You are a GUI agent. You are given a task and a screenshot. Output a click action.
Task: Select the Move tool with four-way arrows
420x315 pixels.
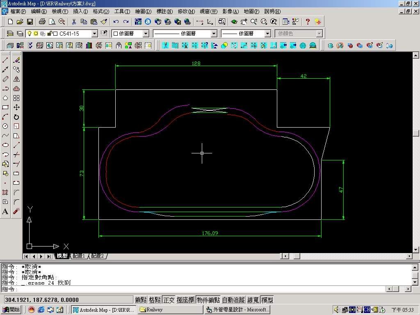tap(16, 107)
